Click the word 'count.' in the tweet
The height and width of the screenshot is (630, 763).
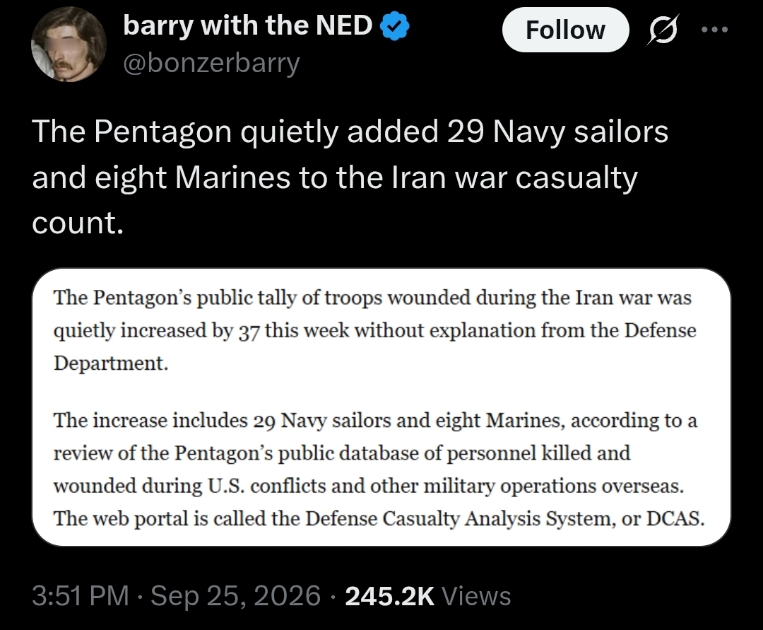coord(78,223)
